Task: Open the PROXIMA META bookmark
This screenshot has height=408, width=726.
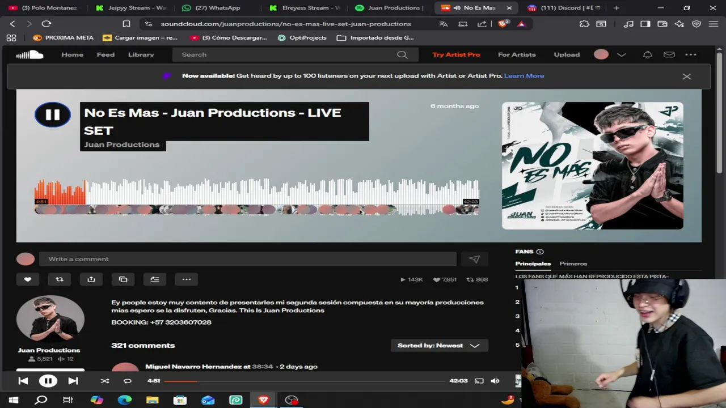Action: (63, 37)
